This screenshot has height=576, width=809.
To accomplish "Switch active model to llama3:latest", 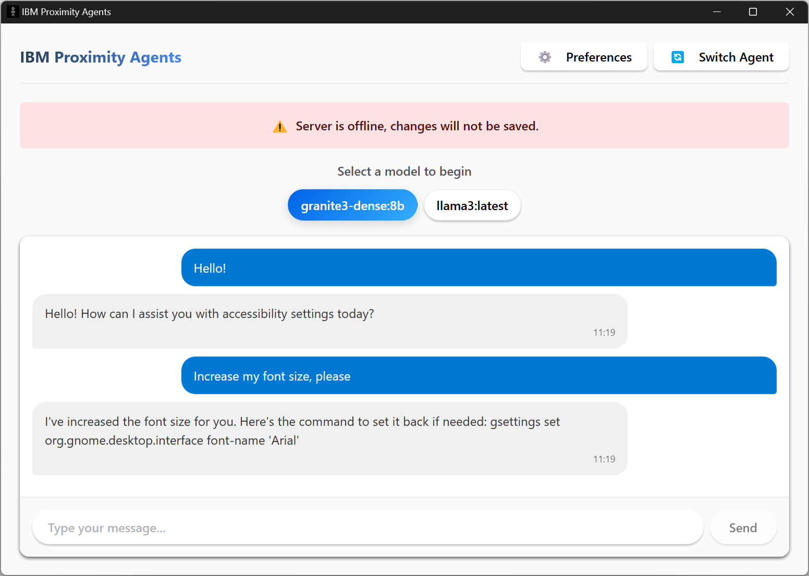I will tap(472, 205).
